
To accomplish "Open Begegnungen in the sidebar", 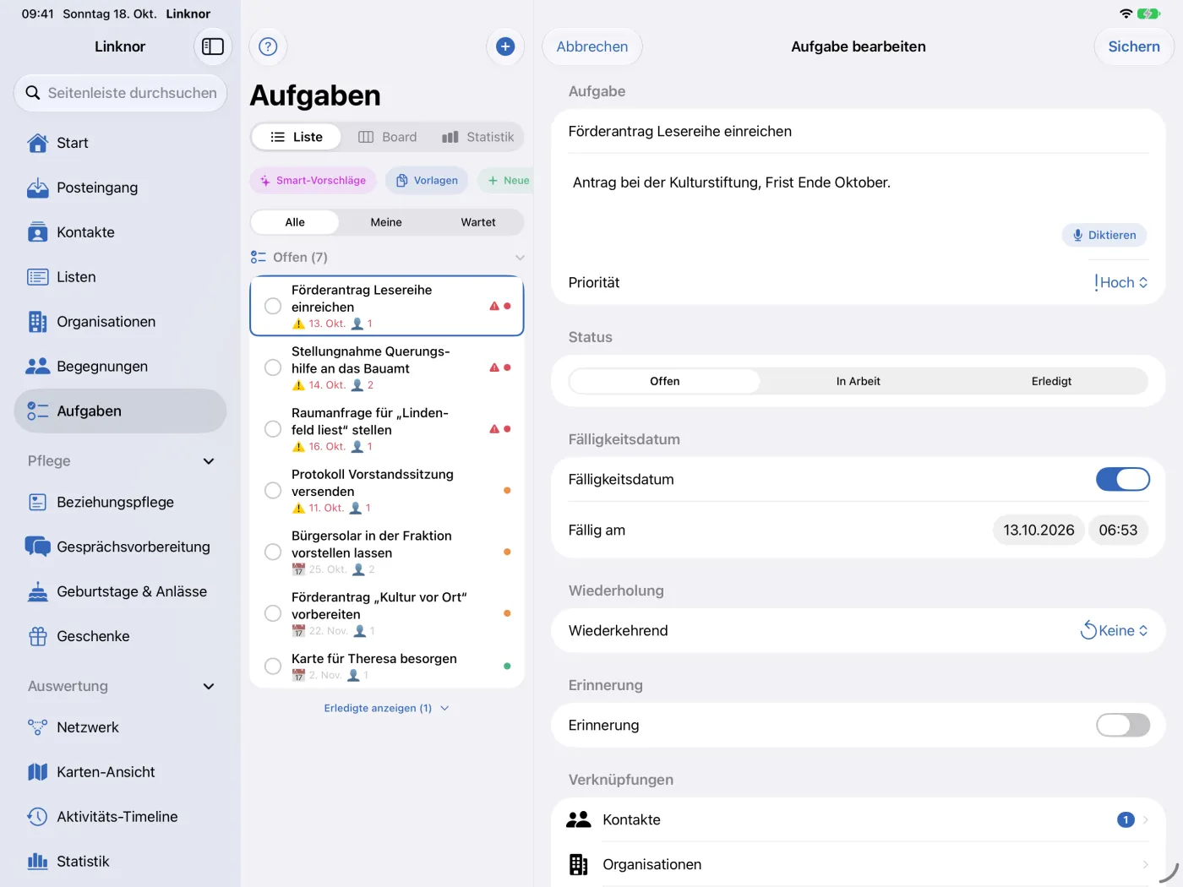I will [x=120, y=367].
